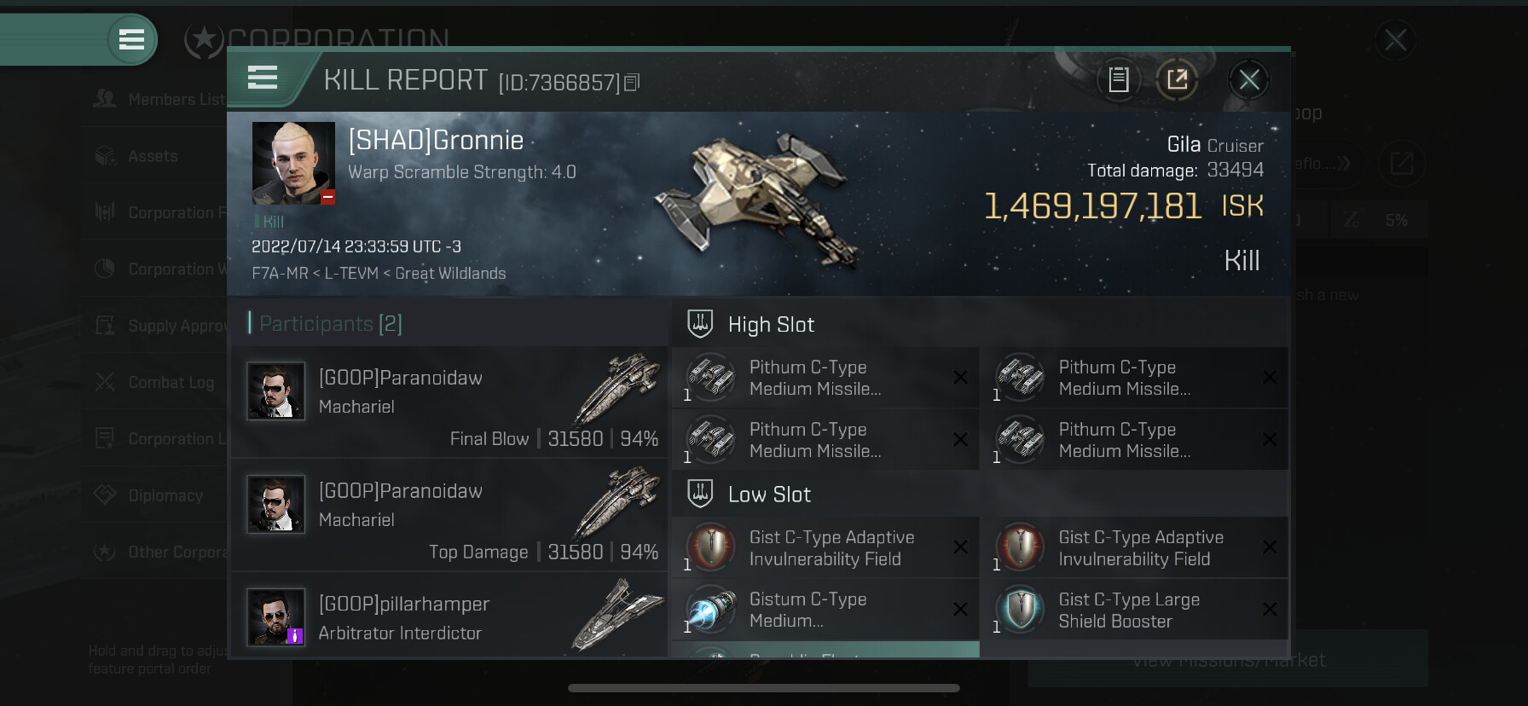Click the bottom horizontal scroll bar
1528x706 pixels.
[x=764, y=688]
